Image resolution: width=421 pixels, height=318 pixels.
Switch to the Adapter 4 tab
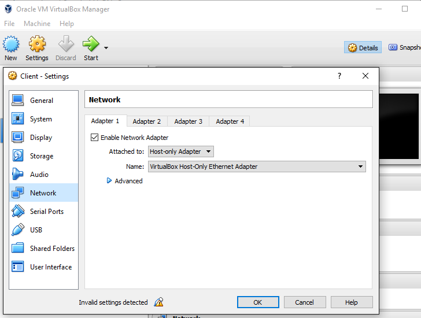pos(230,121)
